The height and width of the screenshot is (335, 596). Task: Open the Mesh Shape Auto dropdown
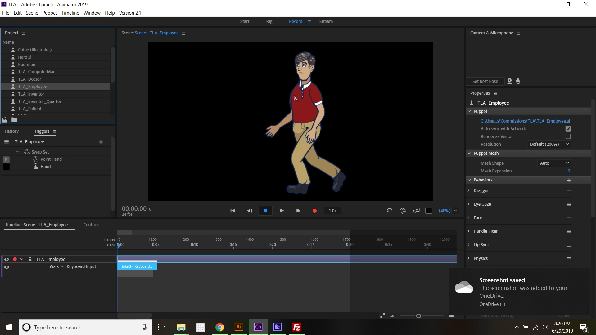[x=554, y=163]
